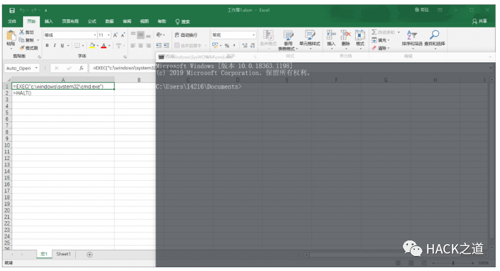
Task: Open Cell Styles (单元格样式)
Action: pos(310,39)
